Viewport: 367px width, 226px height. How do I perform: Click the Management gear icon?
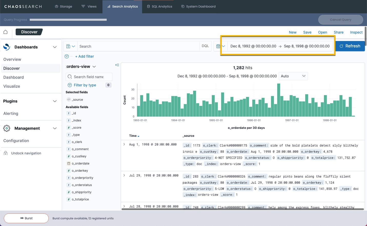[x=7, y=128]
